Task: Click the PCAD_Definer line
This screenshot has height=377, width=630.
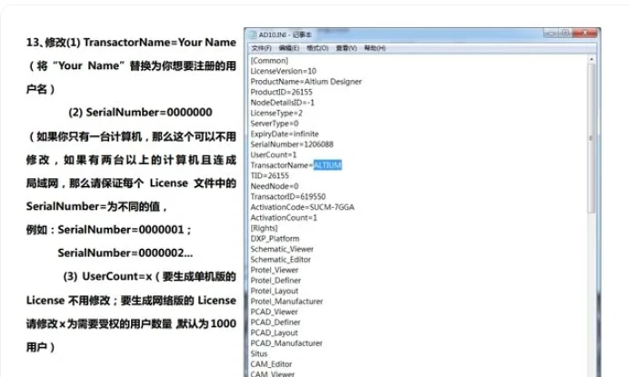Action: pos(275,322)
